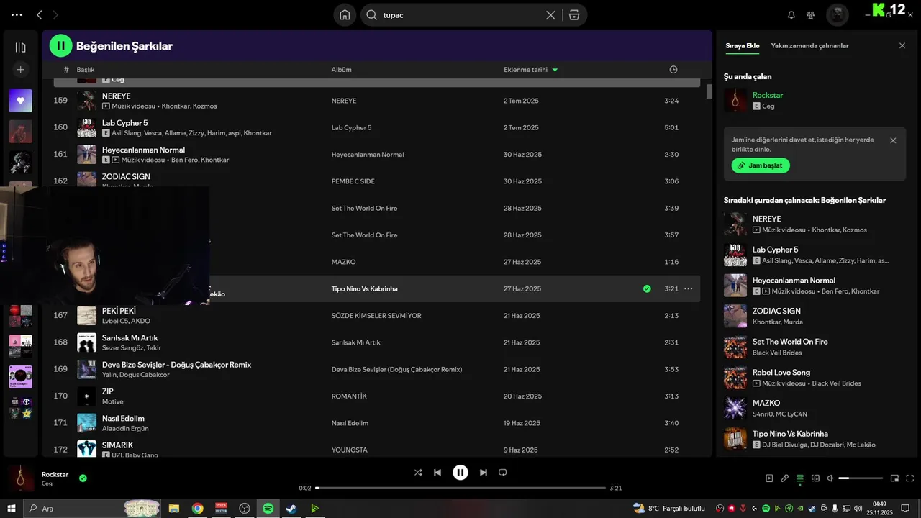Switch to Yakın zamanda çalınanlar tab

tap(809, 45)
